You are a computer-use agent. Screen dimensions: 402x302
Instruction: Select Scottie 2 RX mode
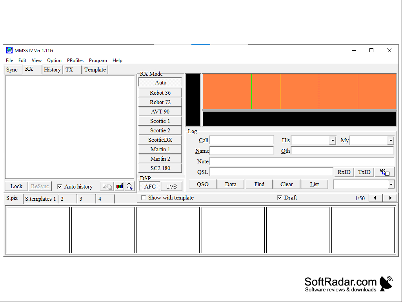[160, 130]
